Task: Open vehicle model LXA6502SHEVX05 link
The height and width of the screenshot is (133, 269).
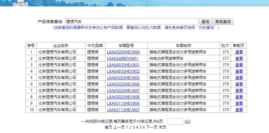Action: (123, 78)
